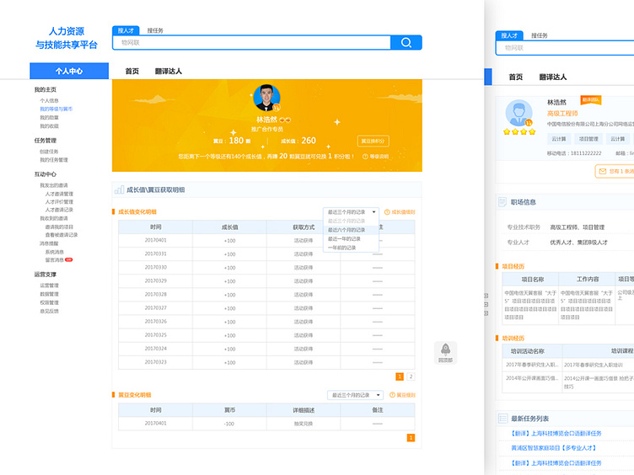Open 人才邀请记录 in sidebar
The width and height of the screenshot is (634, 475).
pyautogui.click(x=59, y=210)
